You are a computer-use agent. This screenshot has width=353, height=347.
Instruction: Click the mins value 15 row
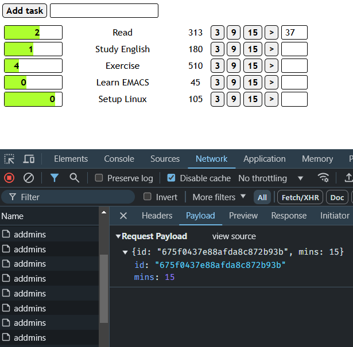point(154,277)
